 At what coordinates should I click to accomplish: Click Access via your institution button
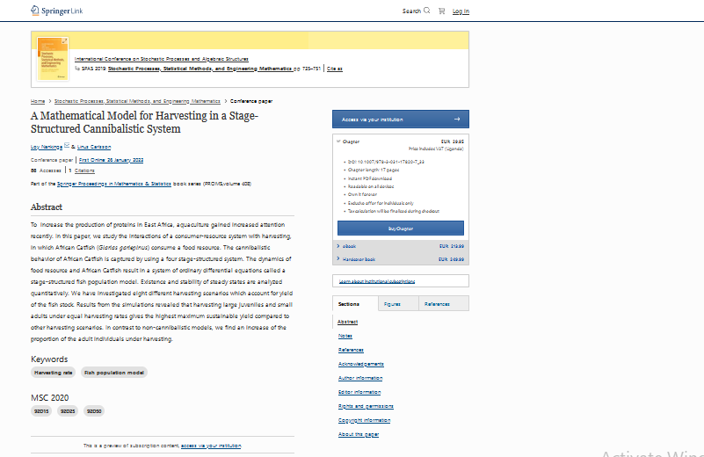(x=400, y=119)
